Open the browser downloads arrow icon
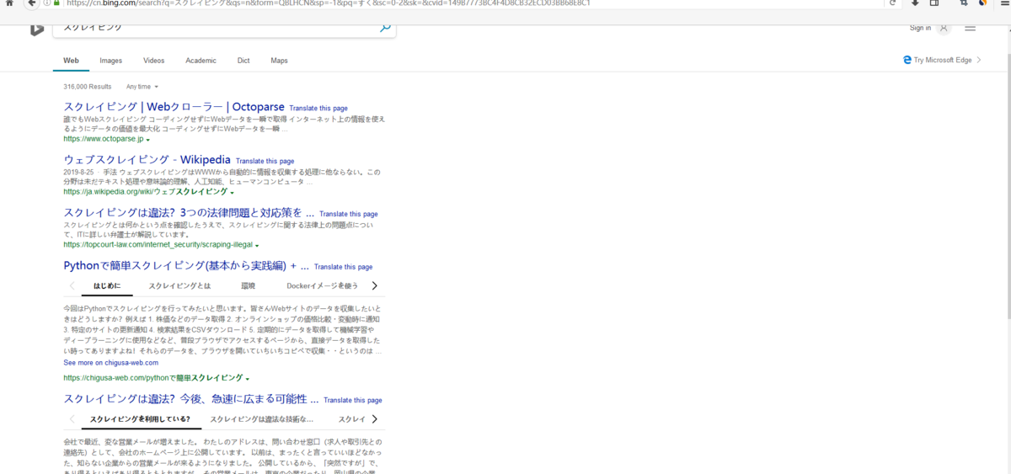 (915, 3)
